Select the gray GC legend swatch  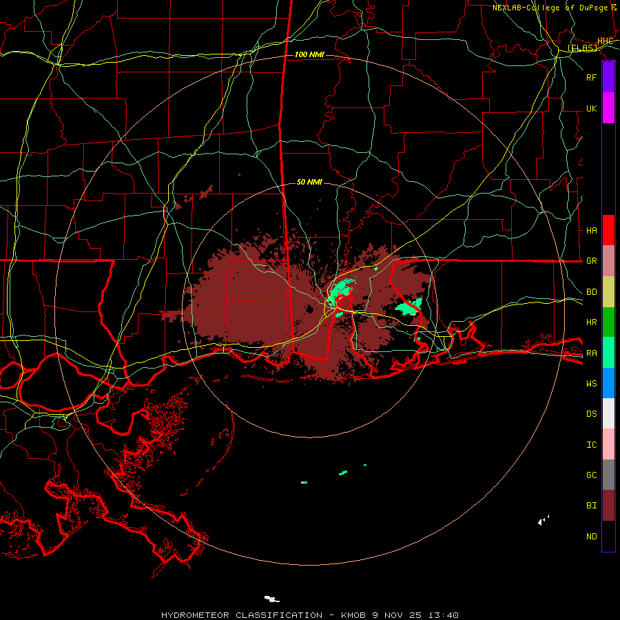pyautogui.click(x=608, y=475)
